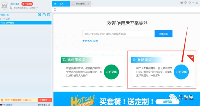
Task: Click the 立即购买 buy now button
Action: (x=43, y=100)
